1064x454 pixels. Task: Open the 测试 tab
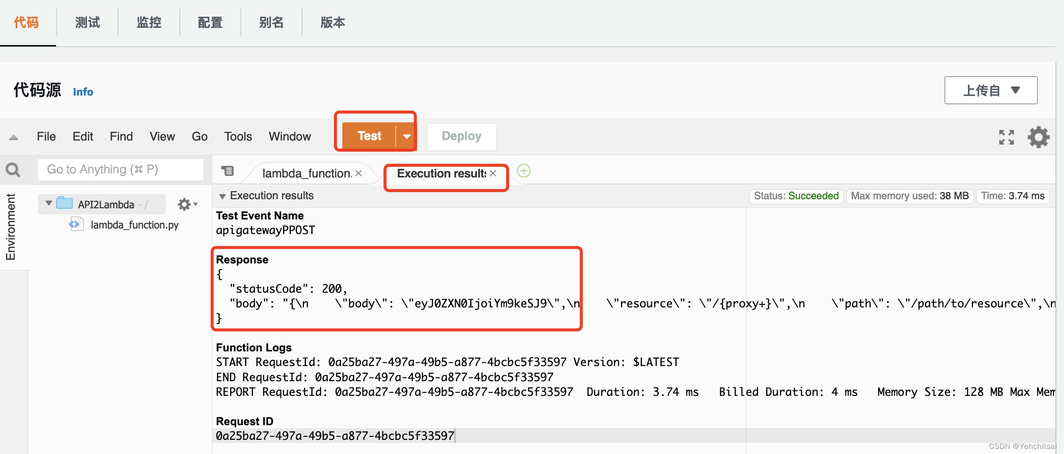click(87, 23)
